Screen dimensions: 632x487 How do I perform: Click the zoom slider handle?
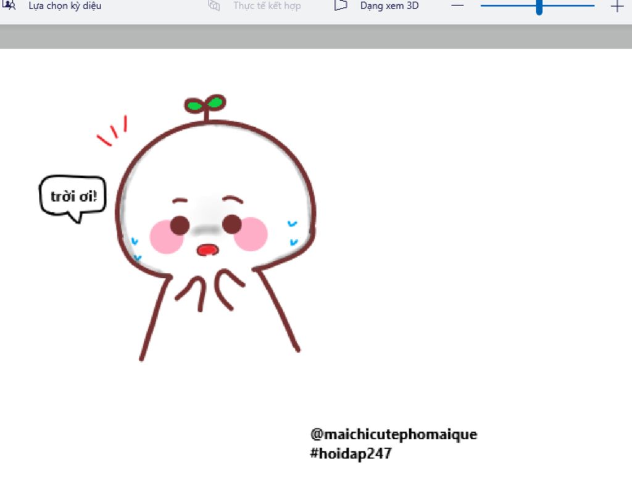[x=539, y=7]
